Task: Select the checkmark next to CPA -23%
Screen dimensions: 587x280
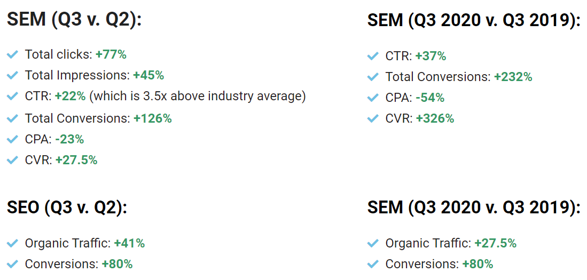Action: [x=13, y=139]
